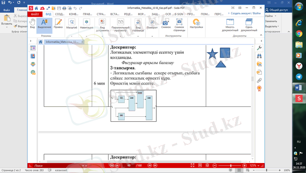Click zoom in plus button in status bar
Screen dimensions: 306x173
click(x=245, y=165)
